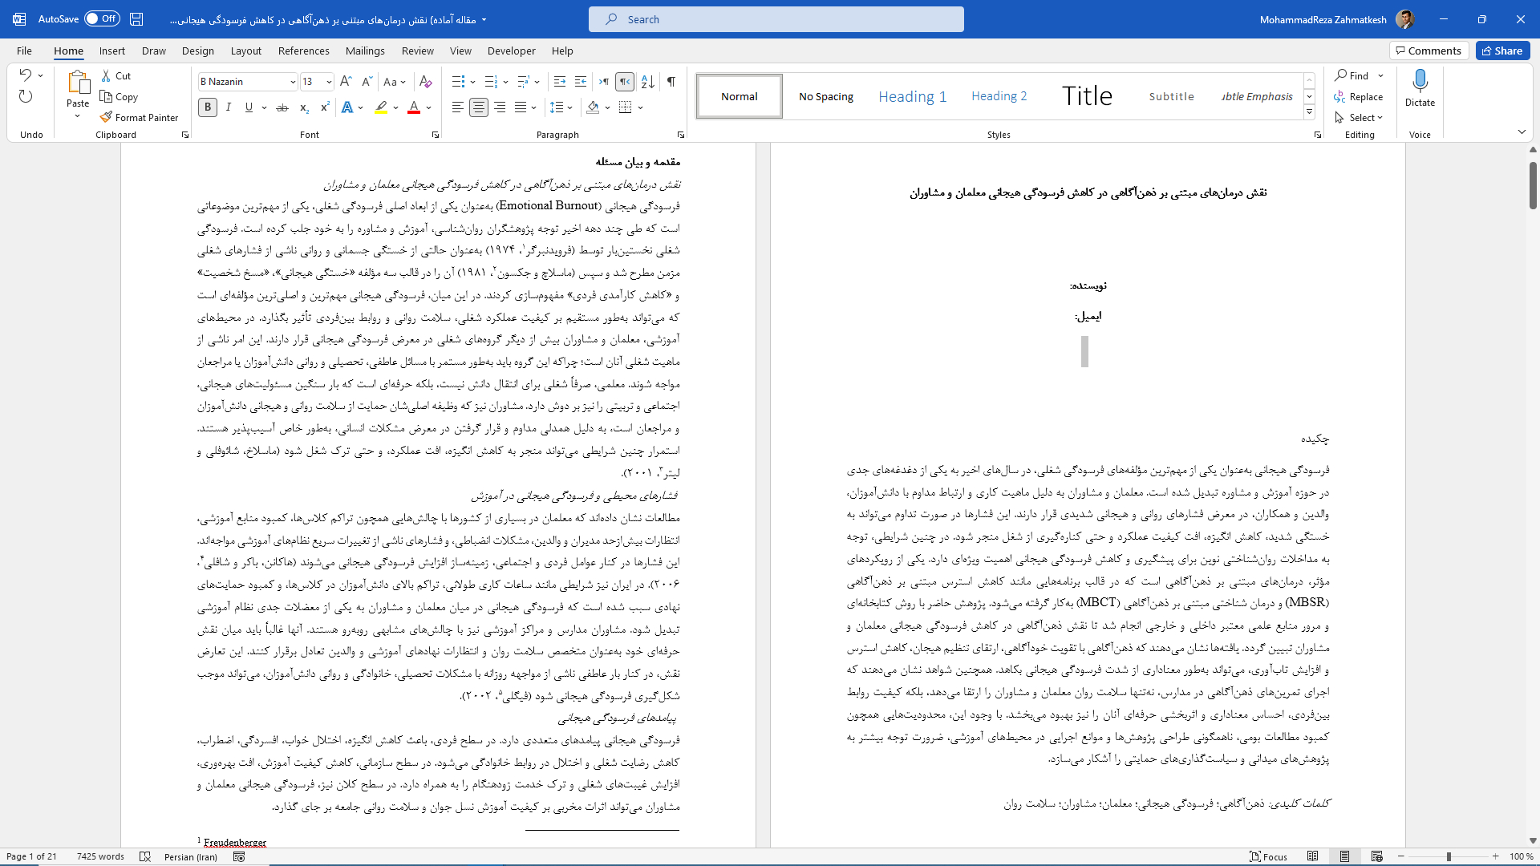Toggle the AutoSave switch
Image resolution: width=1540 pixels, height=866 pixels.
click(102, 18)
